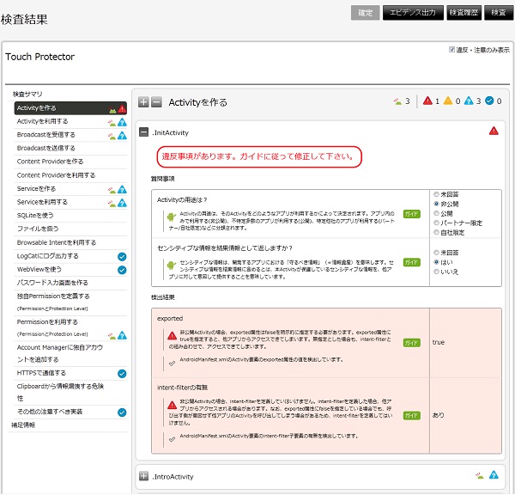Open HTTPSで通信する in the sidebar
Screen dimensions: 515x495
coord(39,373)
